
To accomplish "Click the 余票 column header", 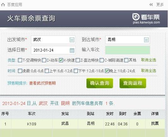I will tap(137, 114).
